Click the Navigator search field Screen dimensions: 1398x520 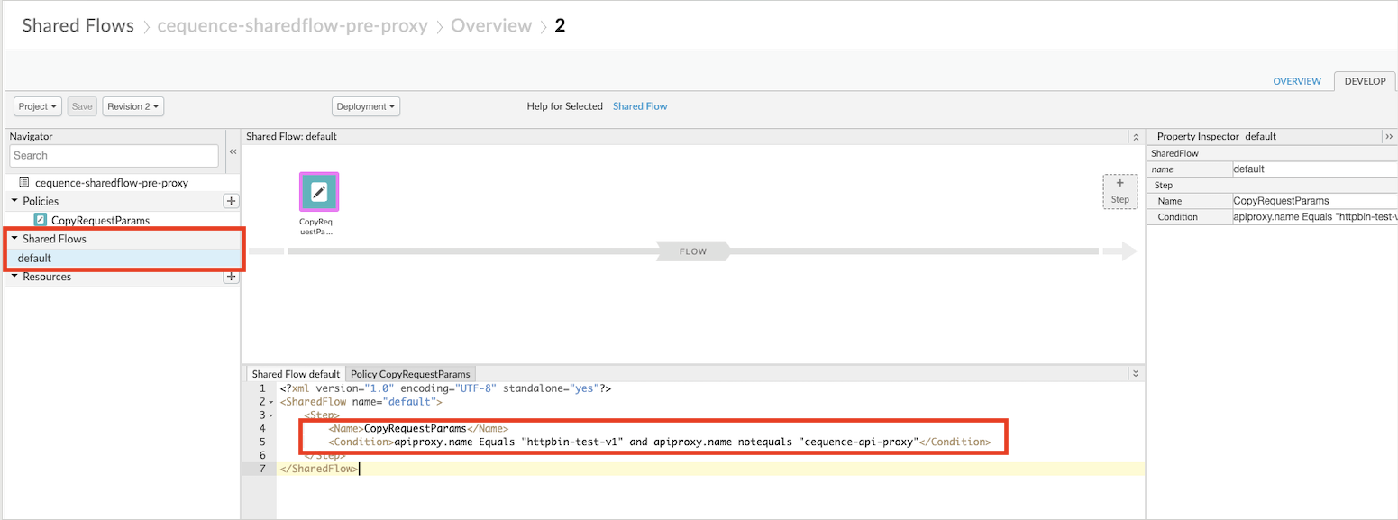114,156
